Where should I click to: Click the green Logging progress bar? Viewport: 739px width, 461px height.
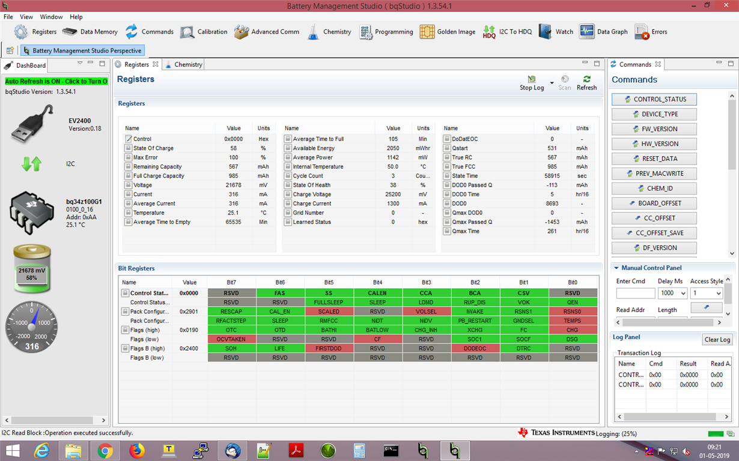point(716,433)
